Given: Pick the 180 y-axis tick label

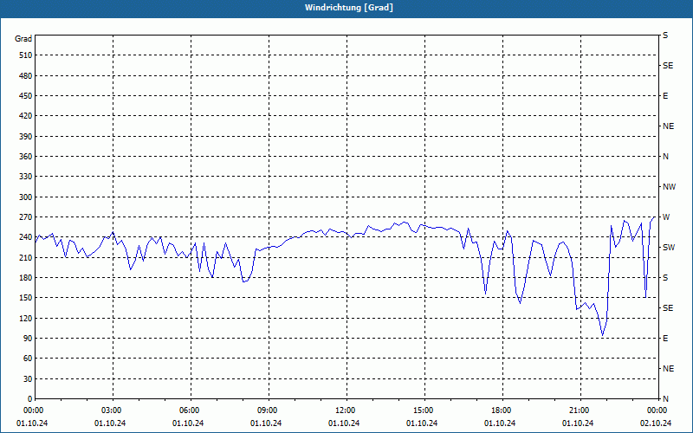Looking at the screenshot, I should [26, 278].
